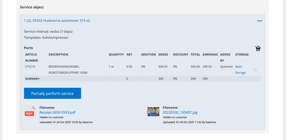Click the Earnings column header
Viewport: 287px width, 140px height.
(210, 54)
